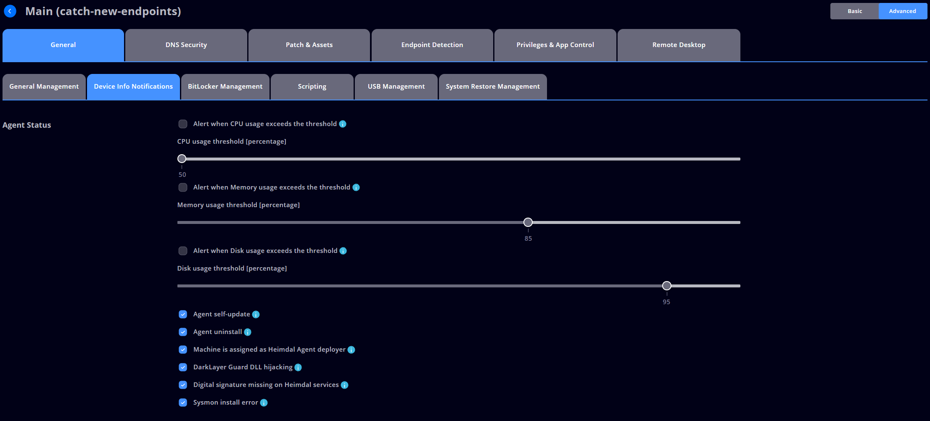Image resolution: width=930 pixels, height=421 pixels.
Task: Open BitLocker Management sub-tab
Action: click(x=225, y=87)
